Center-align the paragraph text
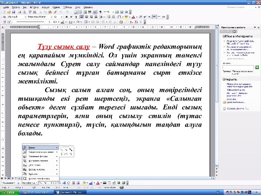 click(x=86, y=17)
